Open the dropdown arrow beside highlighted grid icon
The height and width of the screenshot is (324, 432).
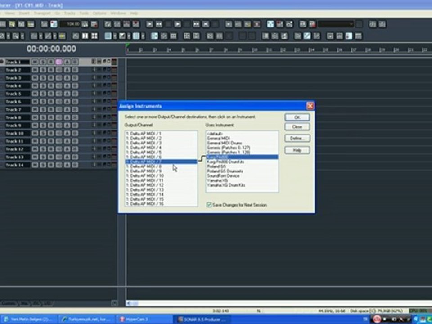pyautogui.click(x=115, y=36)
